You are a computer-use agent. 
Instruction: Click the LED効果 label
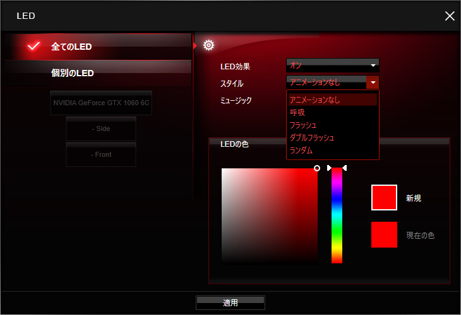pyautogui.click(x=235, y=67)
